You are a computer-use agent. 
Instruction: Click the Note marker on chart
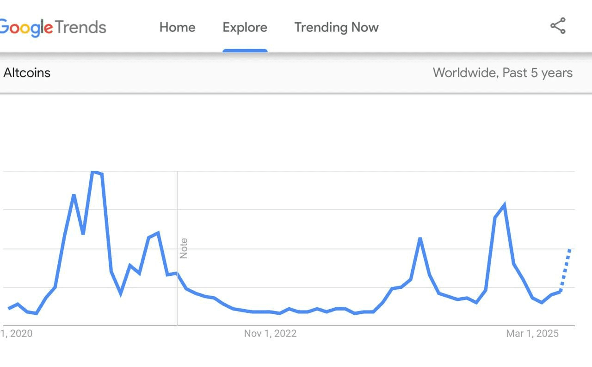coord(184,248)
